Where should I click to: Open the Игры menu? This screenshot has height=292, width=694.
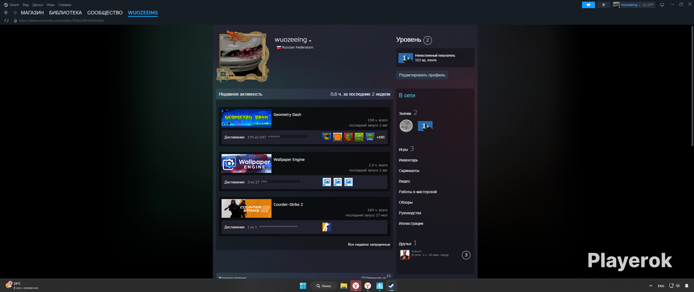(x=51, y=5)
